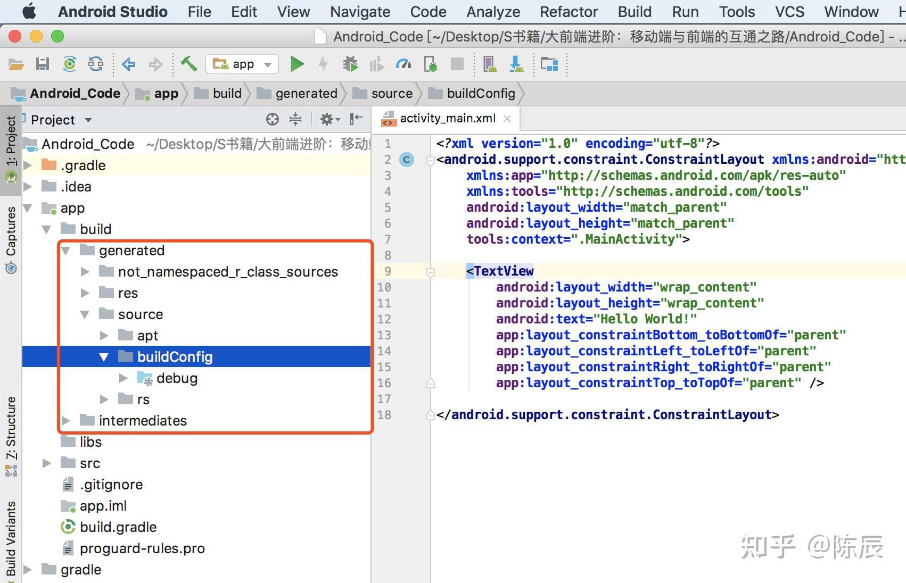Open the SDK Manager download icon
Viewport: 906px width, 583px height.
coord(516,64)
